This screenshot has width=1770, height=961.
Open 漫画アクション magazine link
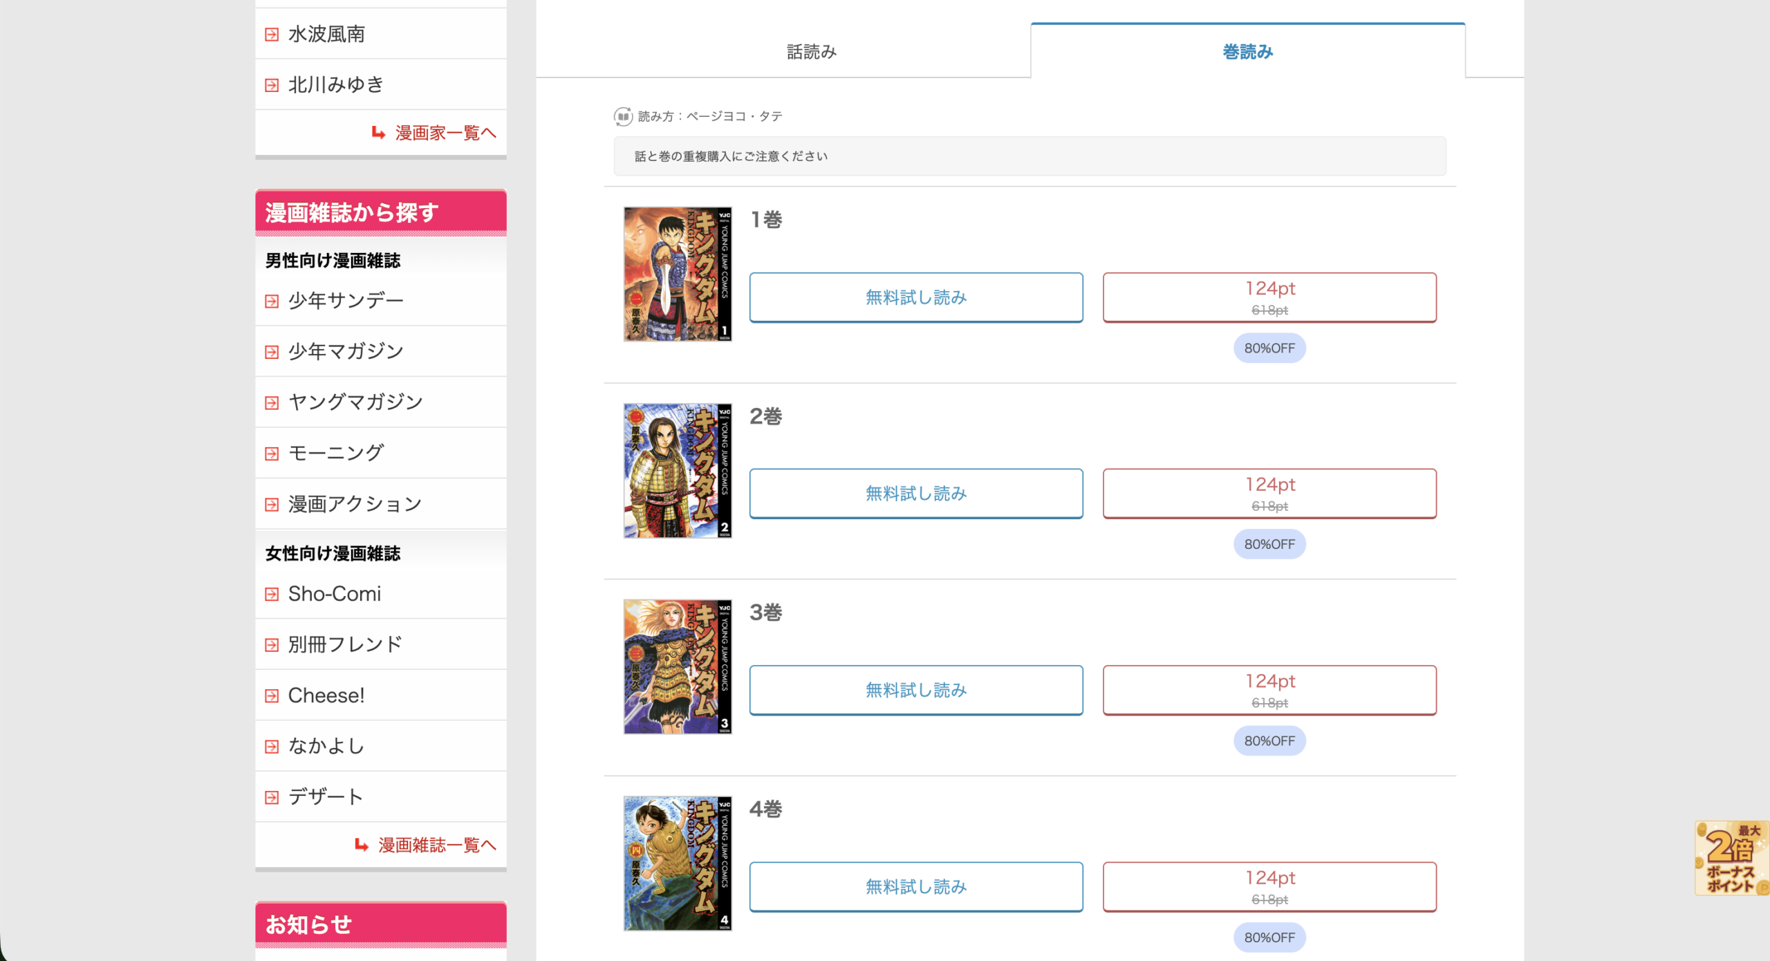click(x=355, y=504)
